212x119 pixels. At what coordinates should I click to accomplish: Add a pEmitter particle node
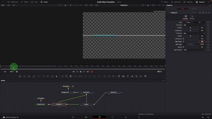pyautogui.click(x=104, y=76)
